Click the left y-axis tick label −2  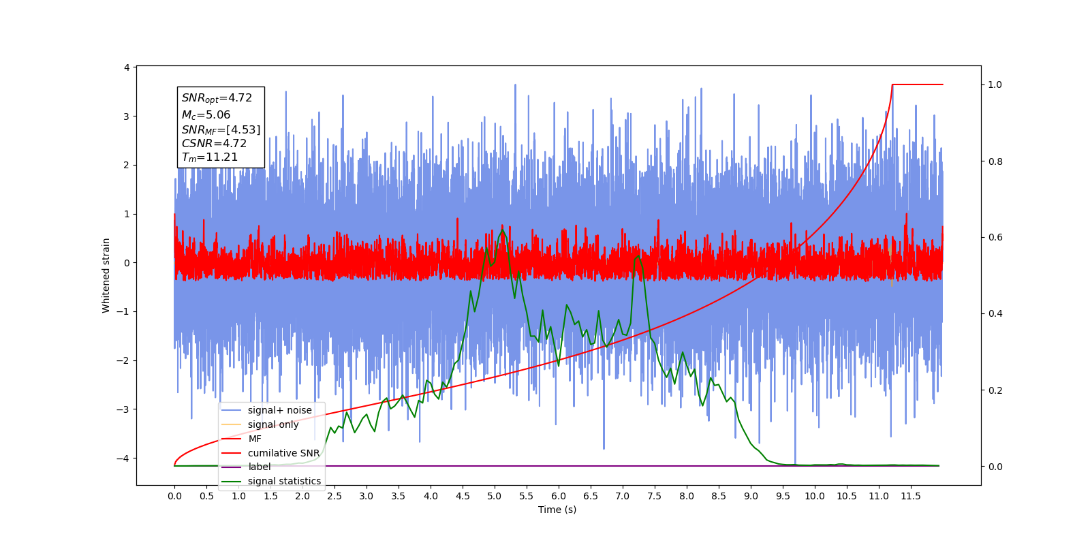[123, 360]
